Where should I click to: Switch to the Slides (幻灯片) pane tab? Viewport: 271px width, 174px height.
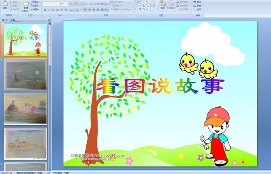(5, 20)
